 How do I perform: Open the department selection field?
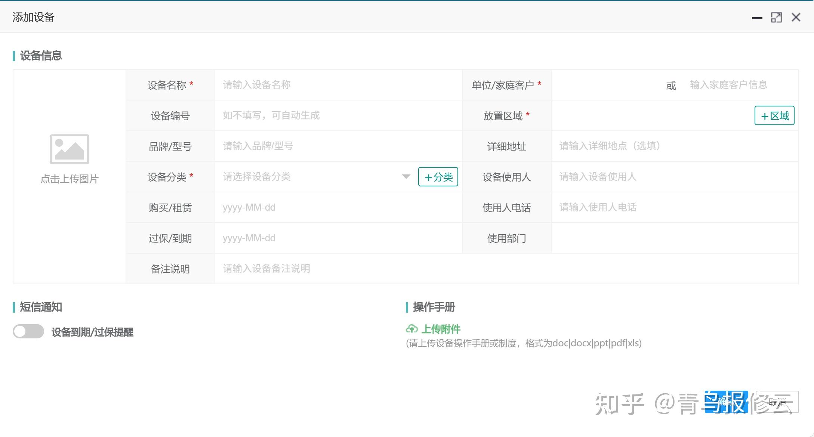point(674,238)
